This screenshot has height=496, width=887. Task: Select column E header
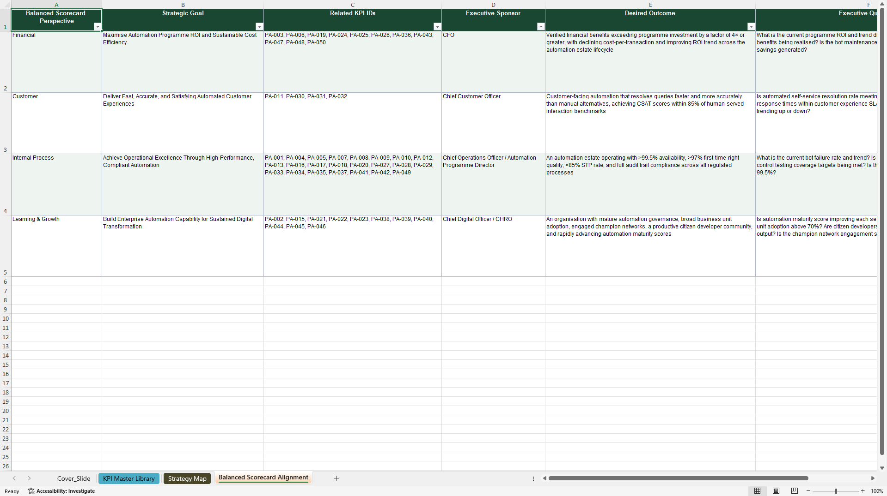click(x=650, y=5)
